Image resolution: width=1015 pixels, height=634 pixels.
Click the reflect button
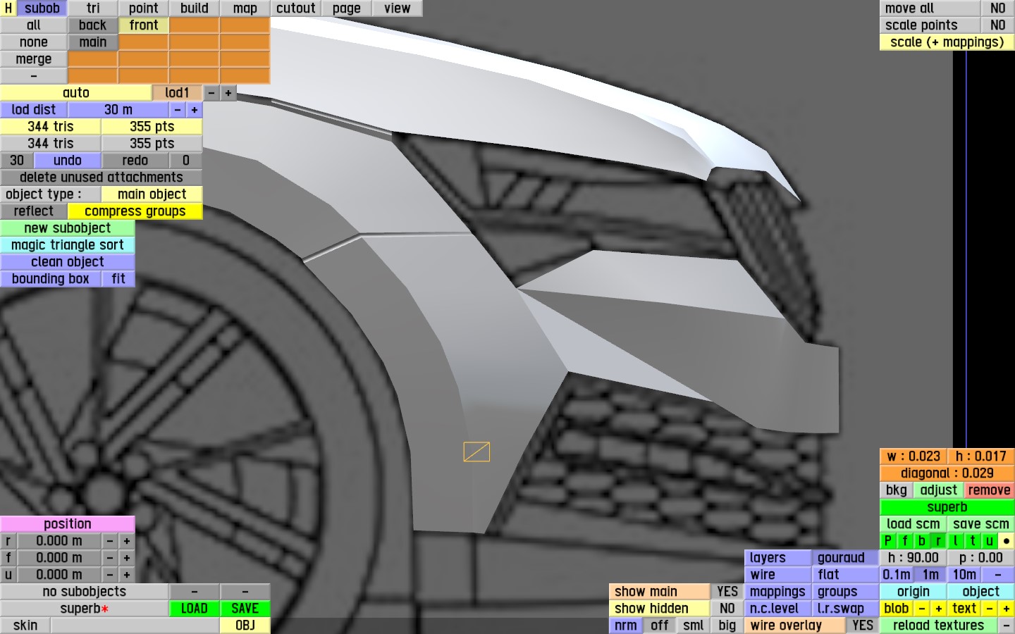(34, 211)
